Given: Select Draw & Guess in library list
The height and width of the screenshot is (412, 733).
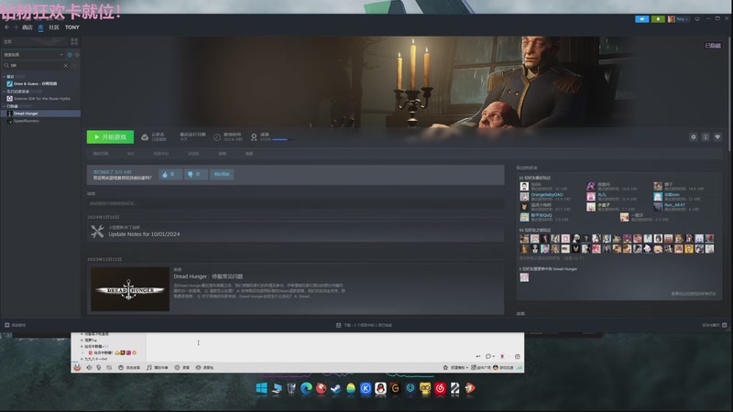Looking at the screenshot, I should click(35, 83).
